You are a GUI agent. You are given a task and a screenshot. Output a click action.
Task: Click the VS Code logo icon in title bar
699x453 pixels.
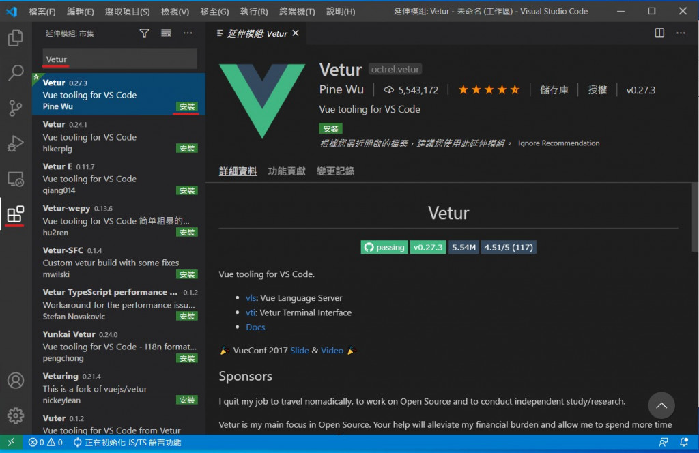coord(12,11)
